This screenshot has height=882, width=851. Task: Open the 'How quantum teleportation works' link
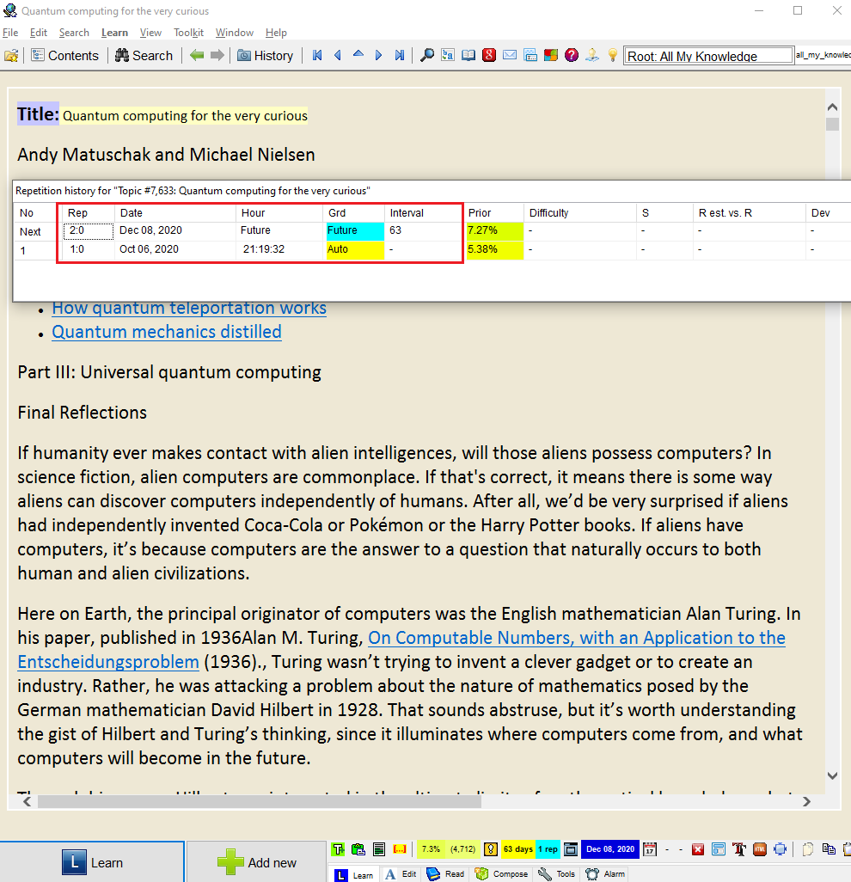click(189, 309)
